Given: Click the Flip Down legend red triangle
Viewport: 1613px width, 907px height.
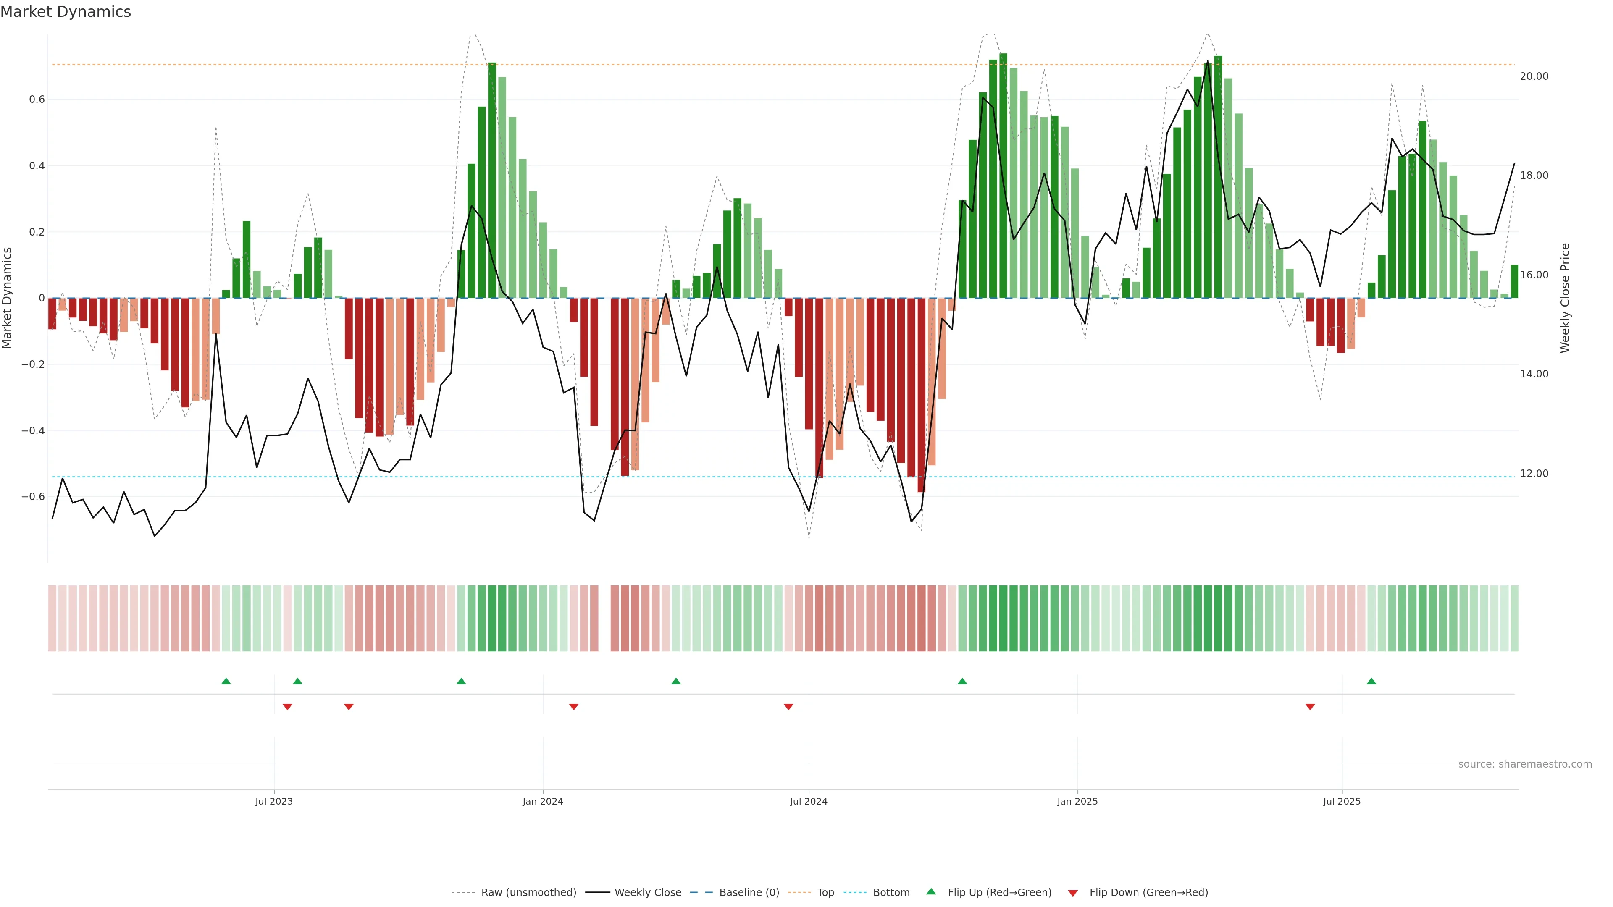Looking at the screenshot, I should (1073, 893).
